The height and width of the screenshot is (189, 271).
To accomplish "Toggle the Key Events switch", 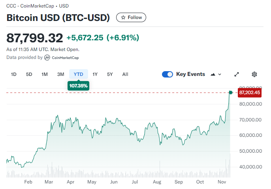I will tap(167, 74).
